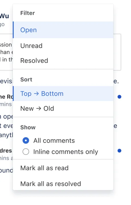Click the Wu commenter name
This screenshot has width=131, height=205.
click(x=5, y=16)
